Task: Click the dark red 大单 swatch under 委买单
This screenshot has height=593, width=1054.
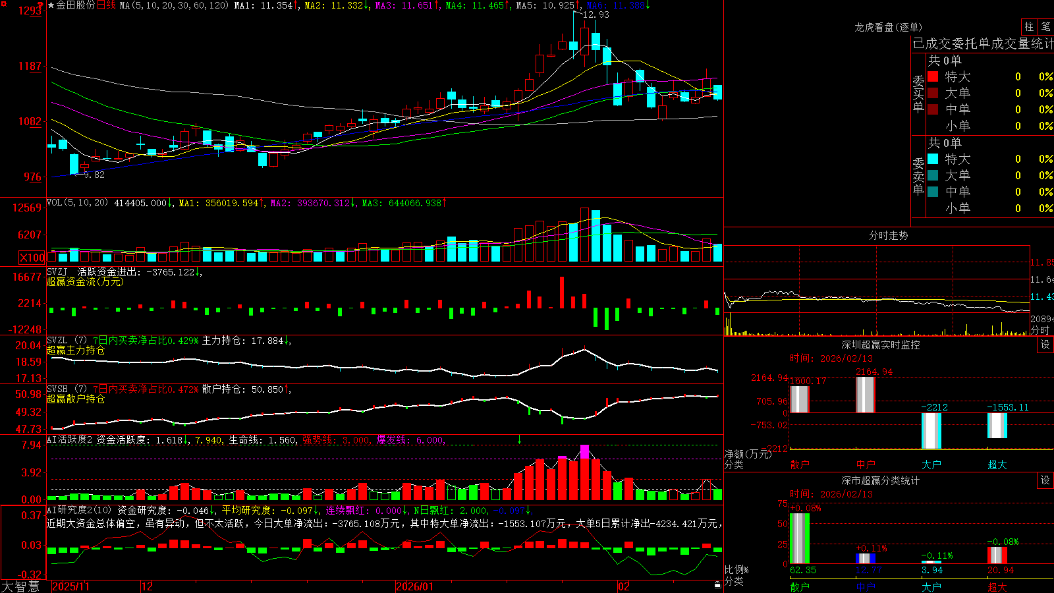Action: (x=933, y=93)
